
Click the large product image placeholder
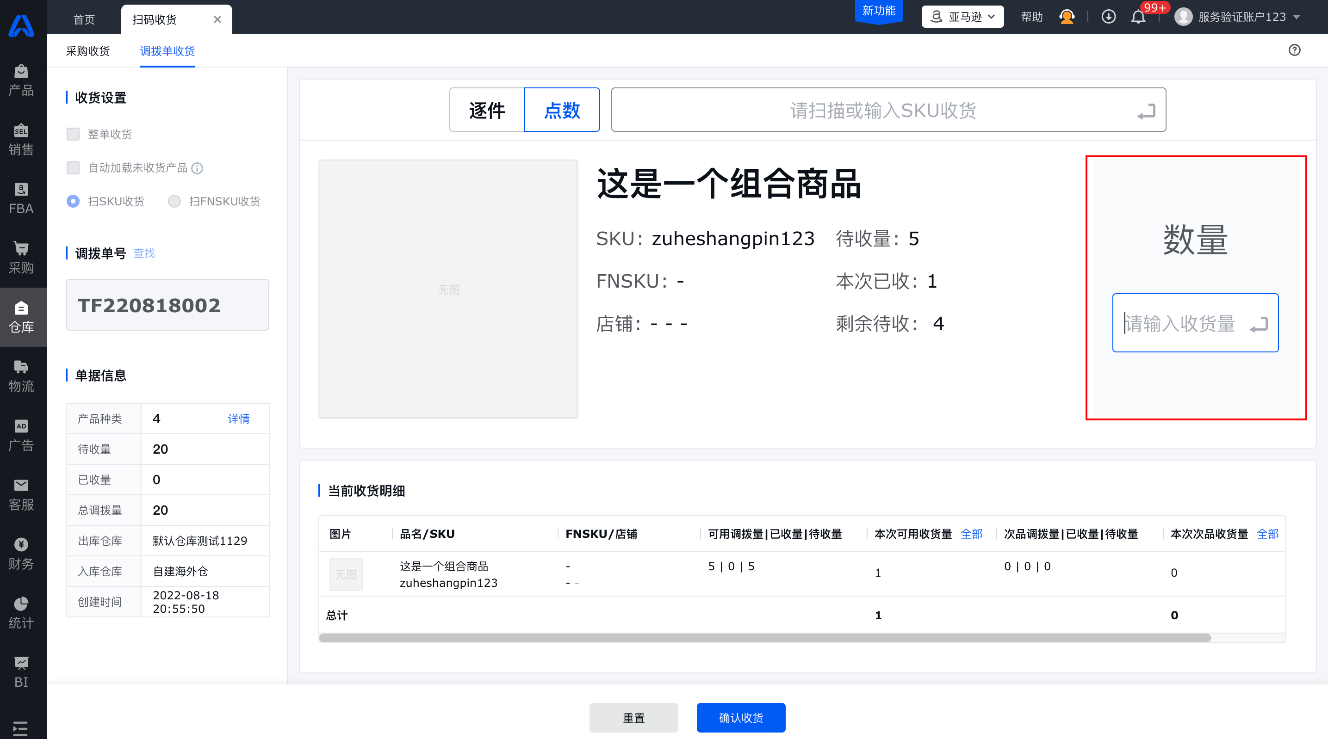click(448, 289)
